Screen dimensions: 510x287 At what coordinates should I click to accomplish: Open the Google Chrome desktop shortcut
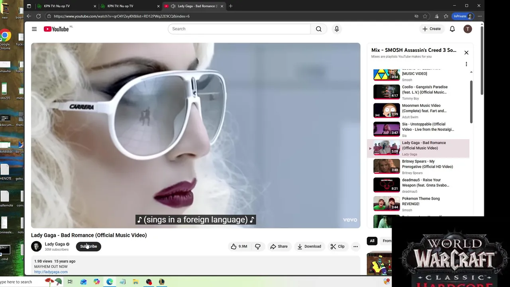pyautogui.click(x=5, y=40)
